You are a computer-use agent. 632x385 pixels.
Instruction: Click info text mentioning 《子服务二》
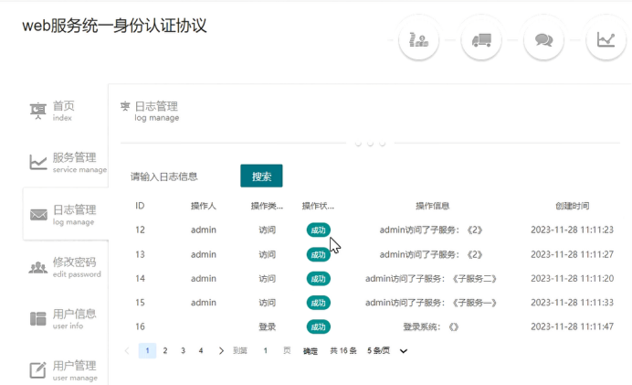click(x=431, y=278)
